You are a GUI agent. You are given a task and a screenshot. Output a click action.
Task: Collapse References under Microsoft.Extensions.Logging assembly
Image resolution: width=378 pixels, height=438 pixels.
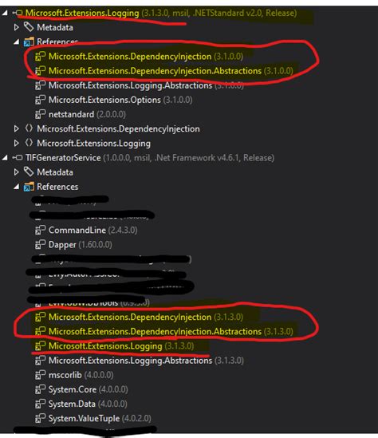17,42
